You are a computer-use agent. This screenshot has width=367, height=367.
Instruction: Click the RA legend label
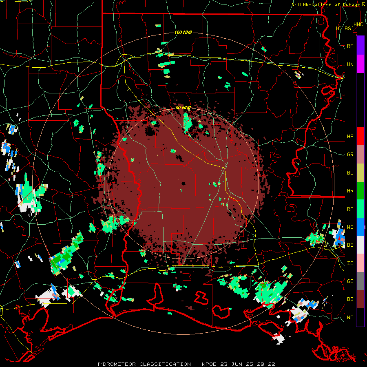pos(350,209)
